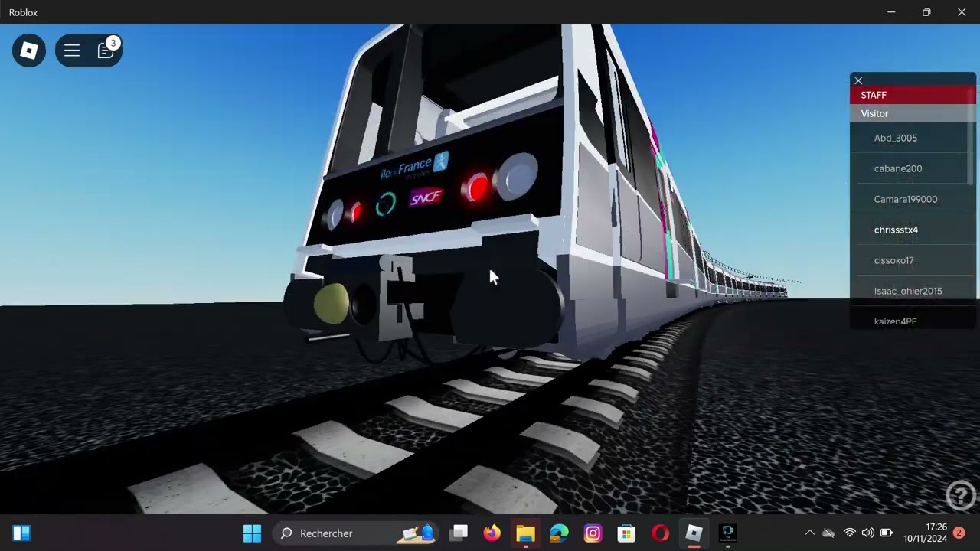
Task: Open the help question mark button
Action: click(961, 495)
